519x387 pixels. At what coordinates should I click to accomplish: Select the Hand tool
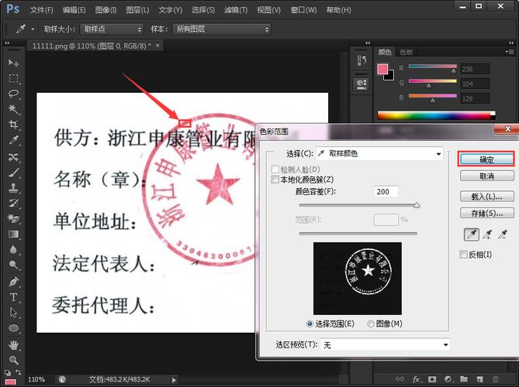(13, 345)
